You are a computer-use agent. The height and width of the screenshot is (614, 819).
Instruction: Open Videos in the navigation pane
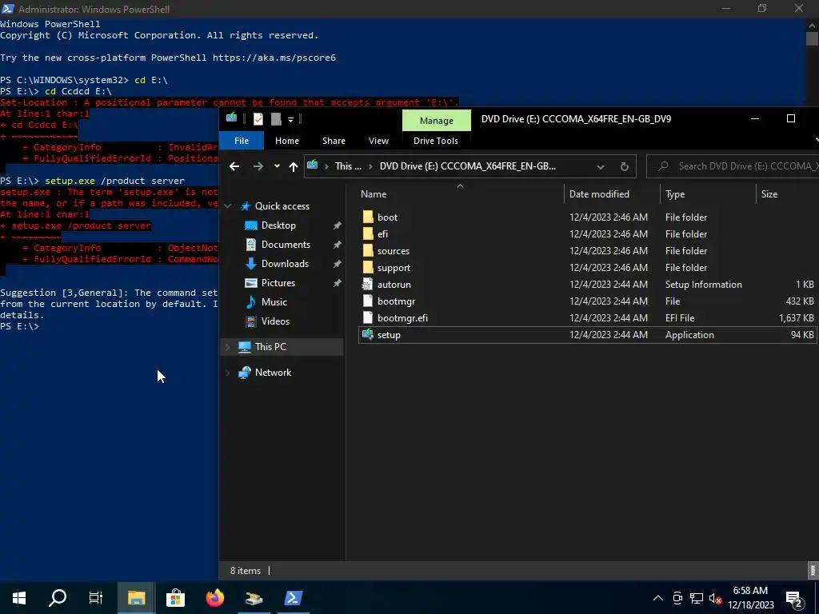pyautogui.click(x=275, y=321)
